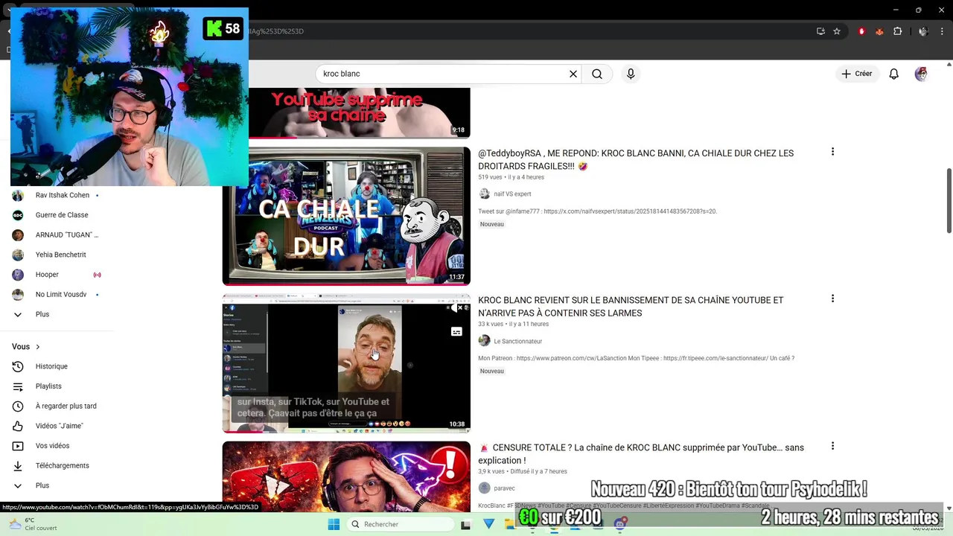Click the kroc blanc search field
953x536 pixels.
click(443, 74)
